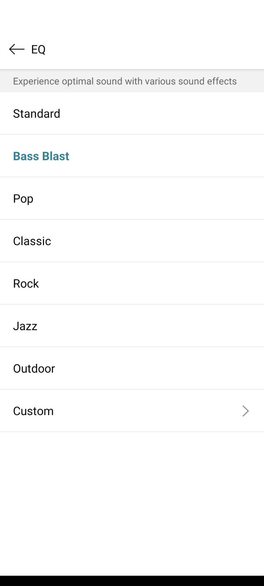This screenshot has height=586, width=264.
Task: Switch the equalizer to Pop
Action: [x=23, y=198]
